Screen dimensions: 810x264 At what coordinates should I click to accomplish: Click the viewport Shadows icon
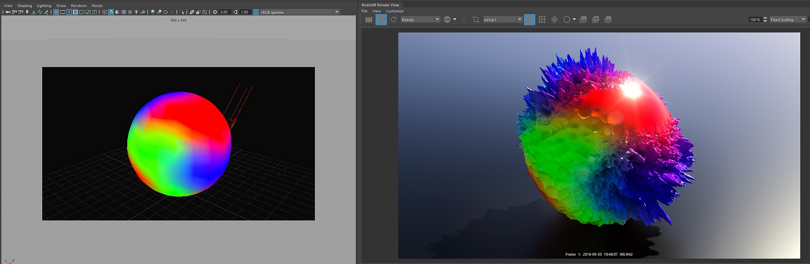(x=143, y=12)
